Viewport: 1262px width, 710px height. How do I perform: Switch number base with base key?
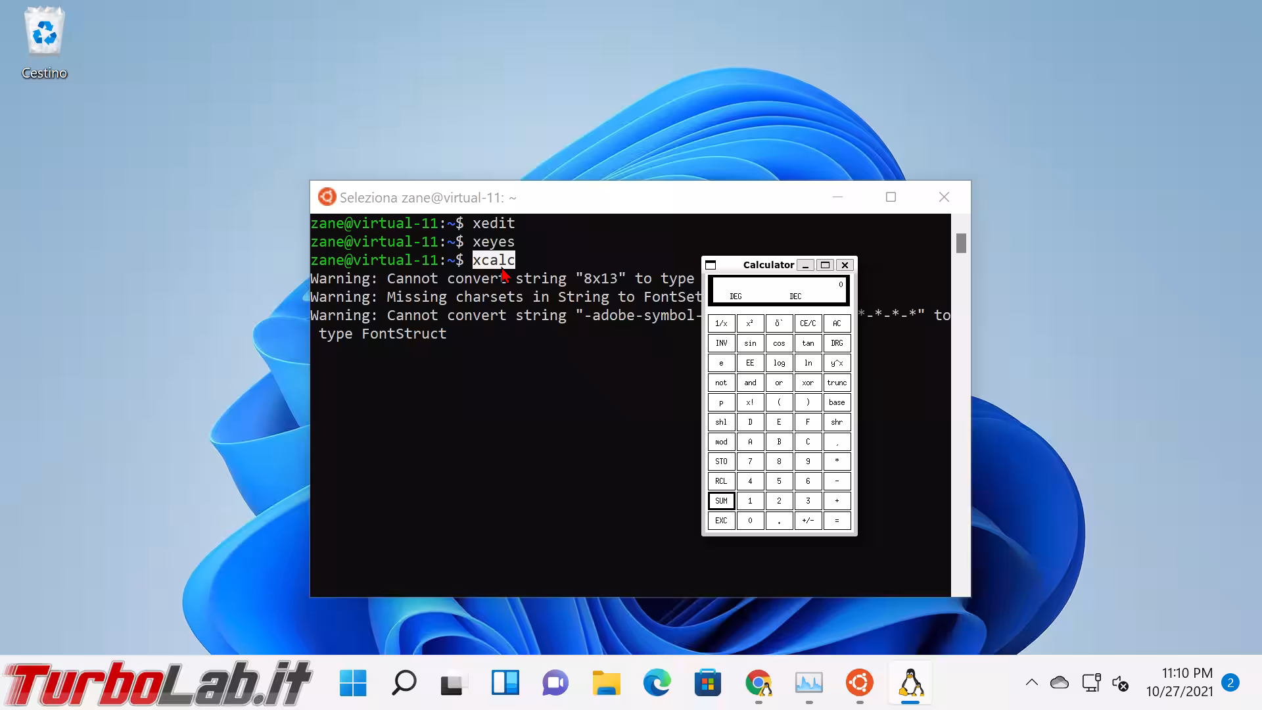click(837, 402)
